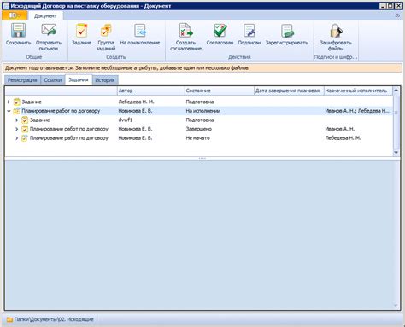Click the path Папки\Документы\02. Исходящие
The image size is (405, 327).
click(54, 319)
